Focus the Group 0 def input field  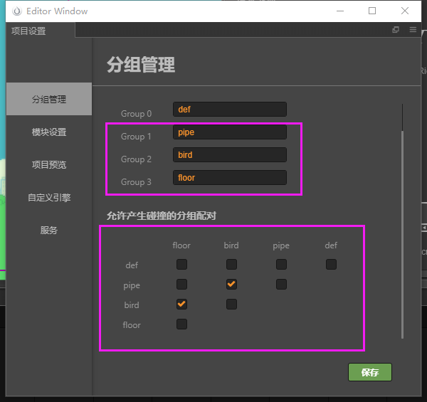[230, 110]
